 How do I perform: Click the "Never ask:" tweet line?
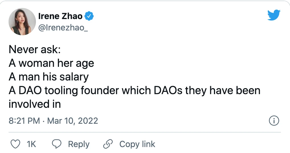(x=35, y=49)
